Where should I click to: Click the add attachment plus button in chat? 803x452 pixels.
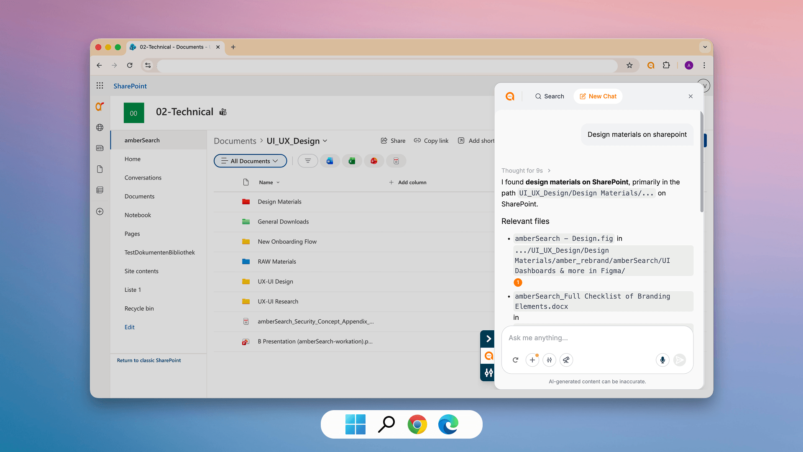point(532,360)
